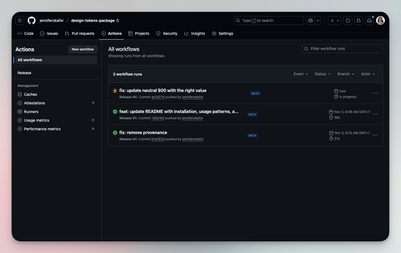This screenshot has height=253, width=401.
Task: Click the Performance metrics external link arrow
Action: coord(93,129)
